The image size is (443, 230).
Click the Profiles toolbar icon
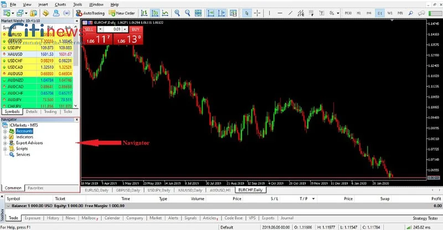20,13
